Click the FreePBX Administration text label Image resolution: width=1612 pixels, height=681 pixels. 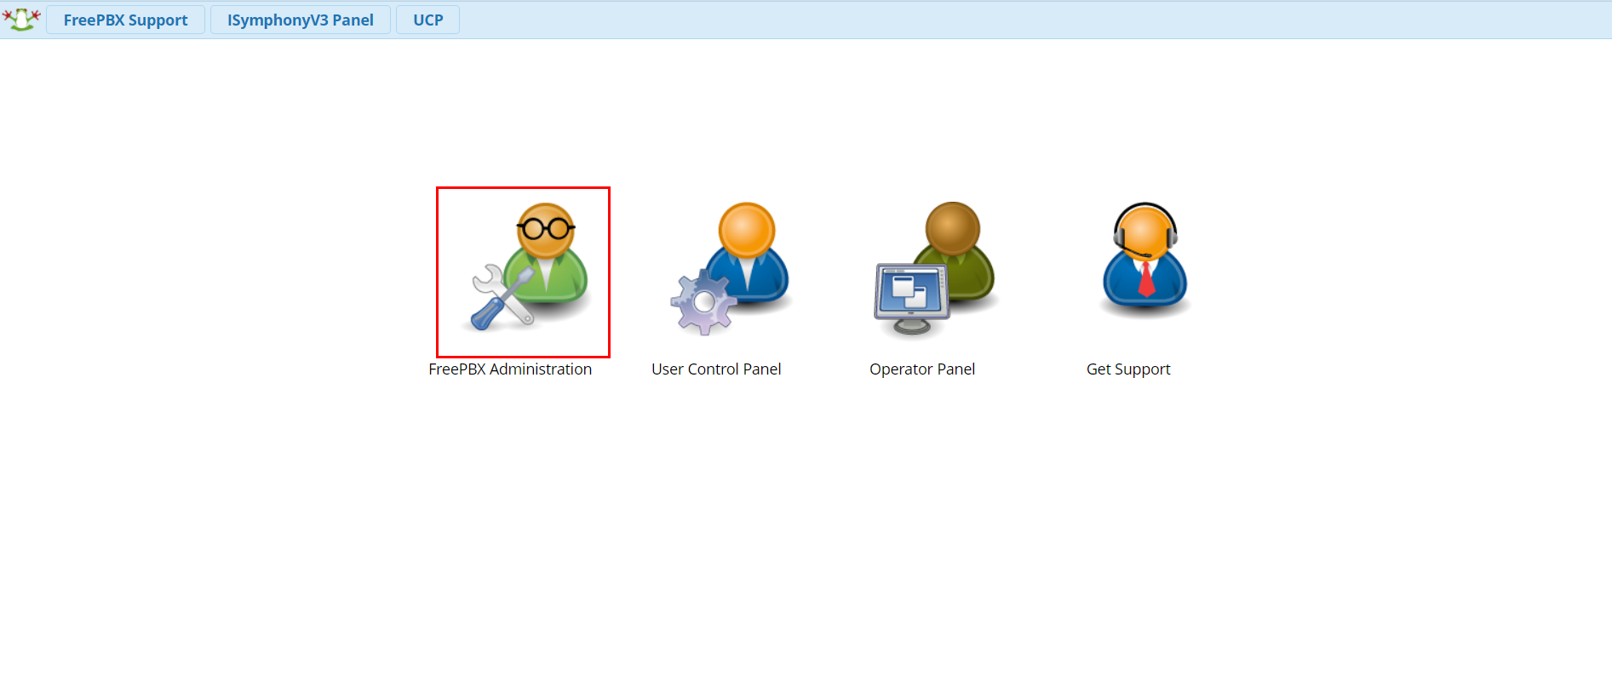pos(510,369)
